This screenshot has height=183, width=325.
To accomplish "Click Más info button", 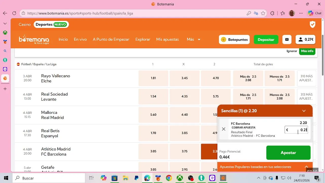I will 307,51.
